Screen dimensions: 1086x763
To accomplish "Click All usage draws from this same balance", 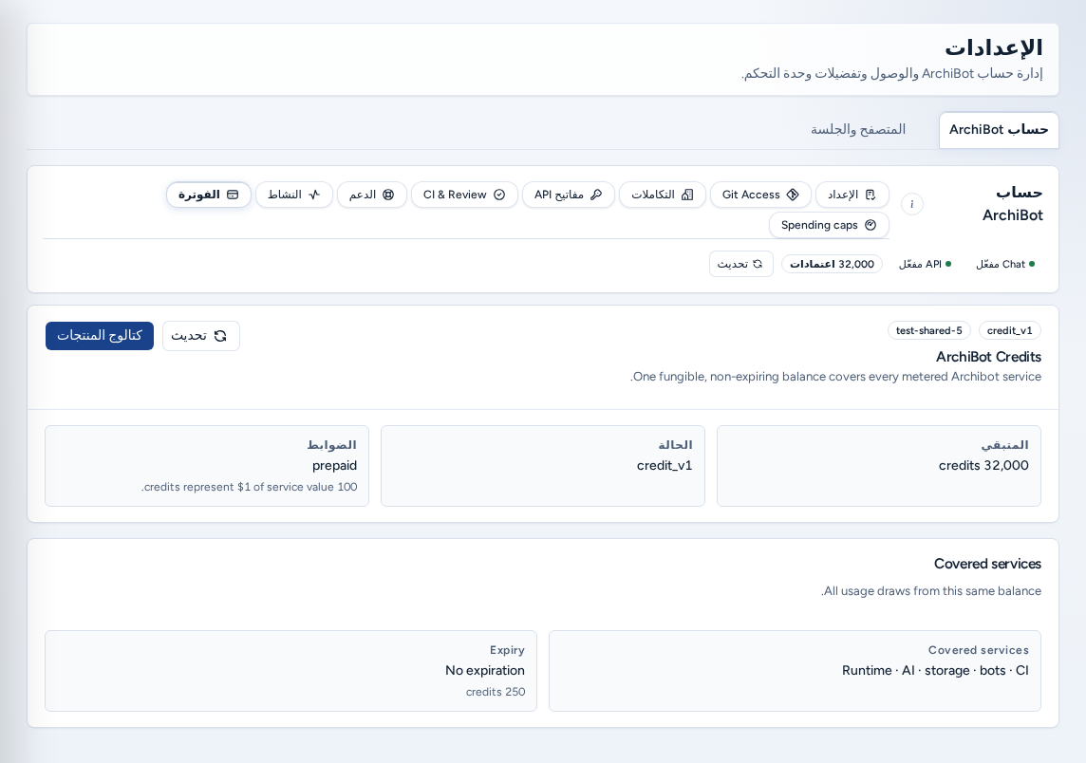I will pos(931,590).
